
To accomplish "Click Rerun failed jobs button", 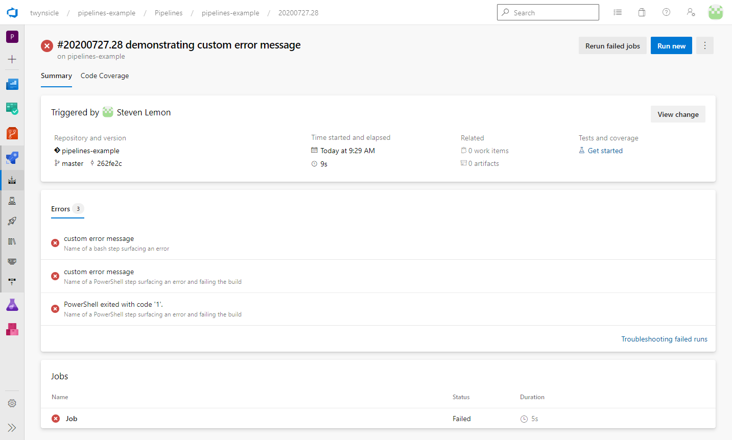I will [x=612, y=45].
